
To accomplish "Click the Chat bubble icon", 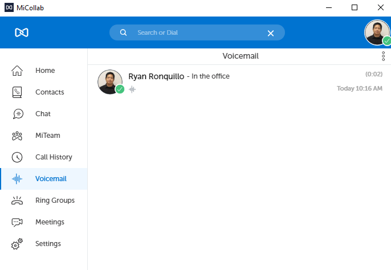I will pos(18,114).
